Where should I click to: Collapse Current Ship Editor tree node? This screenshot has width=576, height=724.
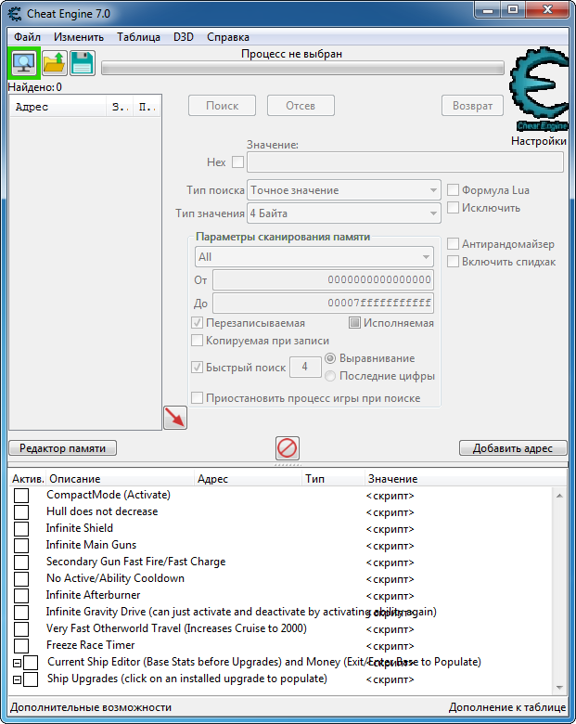tap(17, 663)
